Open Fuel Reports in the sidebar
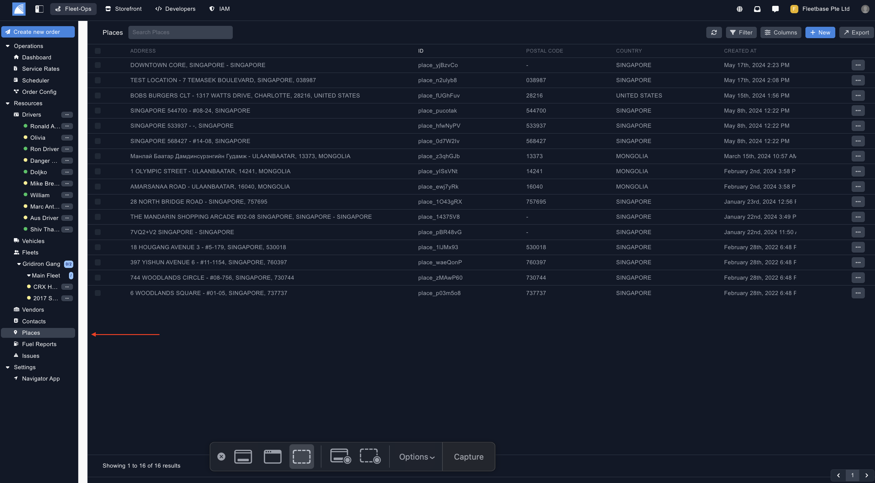 (x=39, y=344)
